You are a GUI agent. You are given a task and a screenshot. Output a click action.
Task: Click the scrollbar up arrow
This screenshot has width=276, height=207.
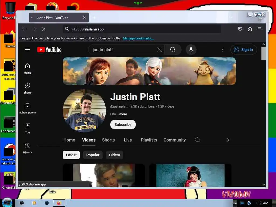coord(264,44)
